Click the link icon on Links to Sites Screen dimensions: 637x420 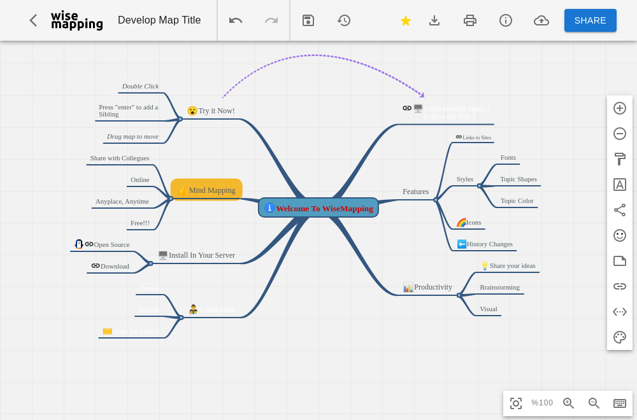coord(459,137)
